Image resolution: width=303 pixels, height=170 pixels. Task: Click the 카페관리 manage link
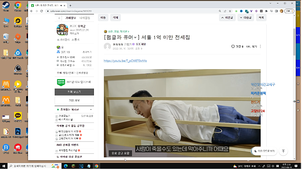coord(63,40)
